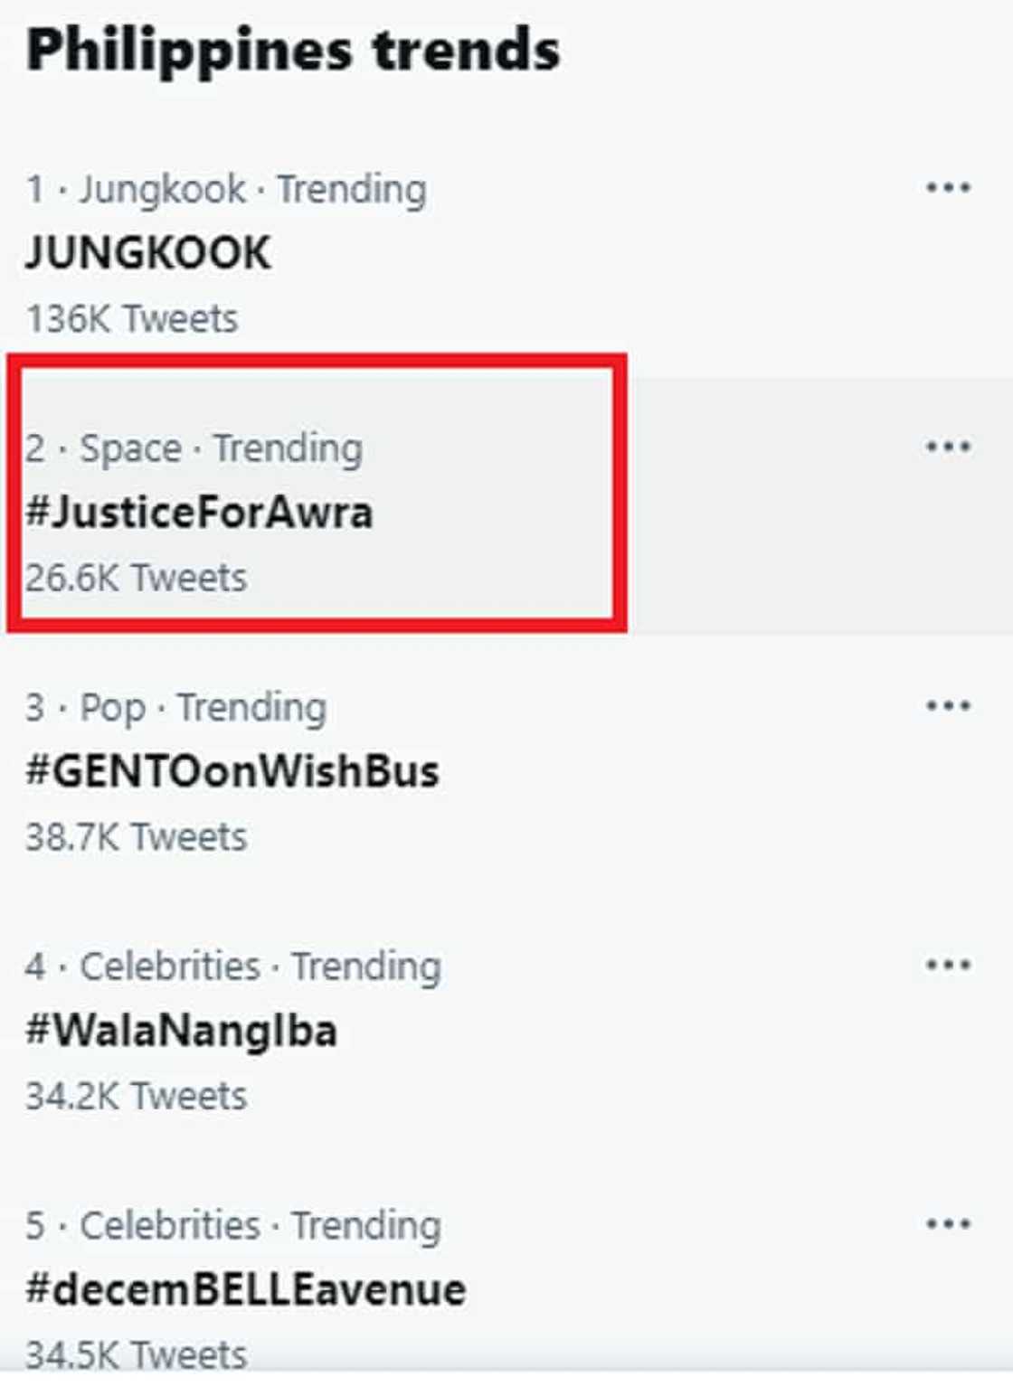Click the "5 · Celebrities · Trending" label
This screenshot has height=1386, width=1013.
(x=233, y=1226)
